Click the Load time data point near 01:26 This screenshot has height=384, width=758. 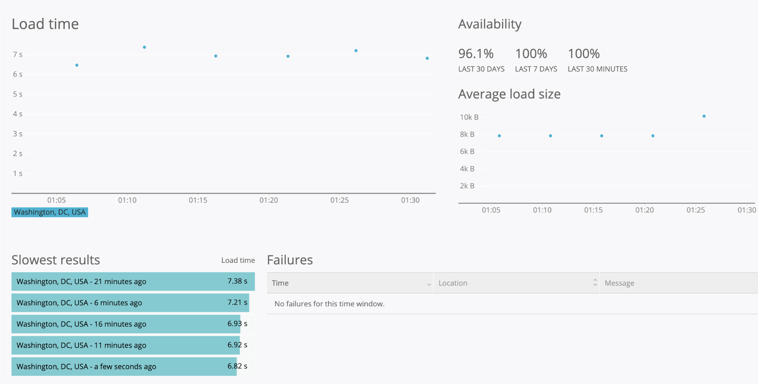point(356,51)
